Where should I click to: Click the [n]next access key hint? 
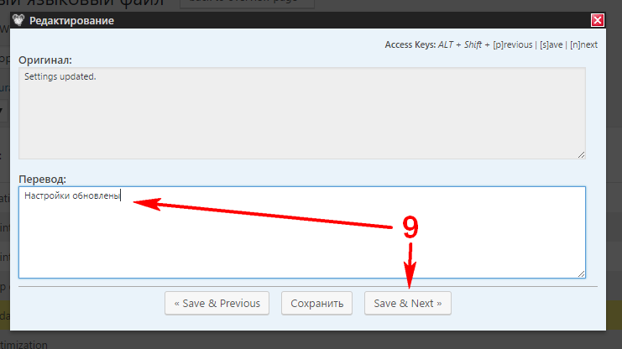(583, 44)
